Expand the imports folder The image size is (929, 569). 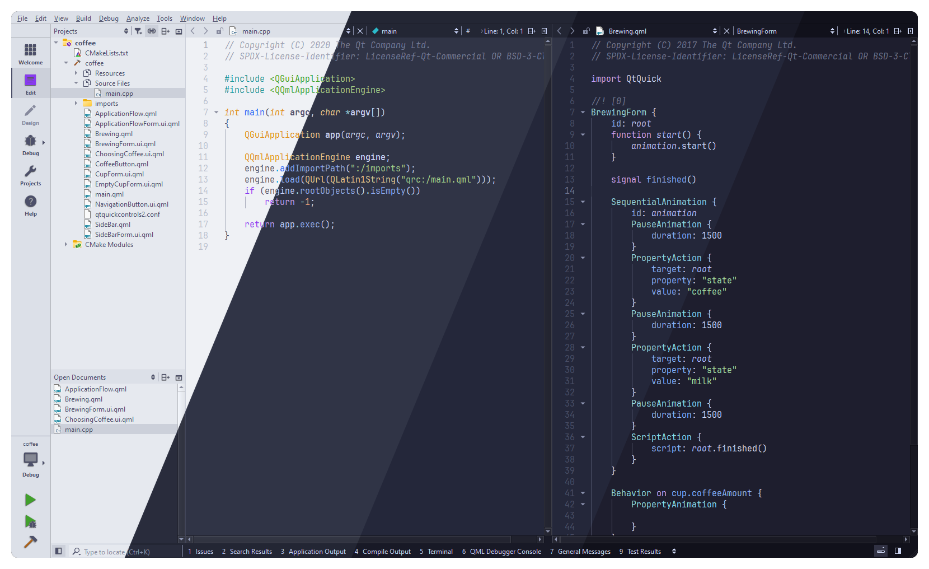point(76,104)
